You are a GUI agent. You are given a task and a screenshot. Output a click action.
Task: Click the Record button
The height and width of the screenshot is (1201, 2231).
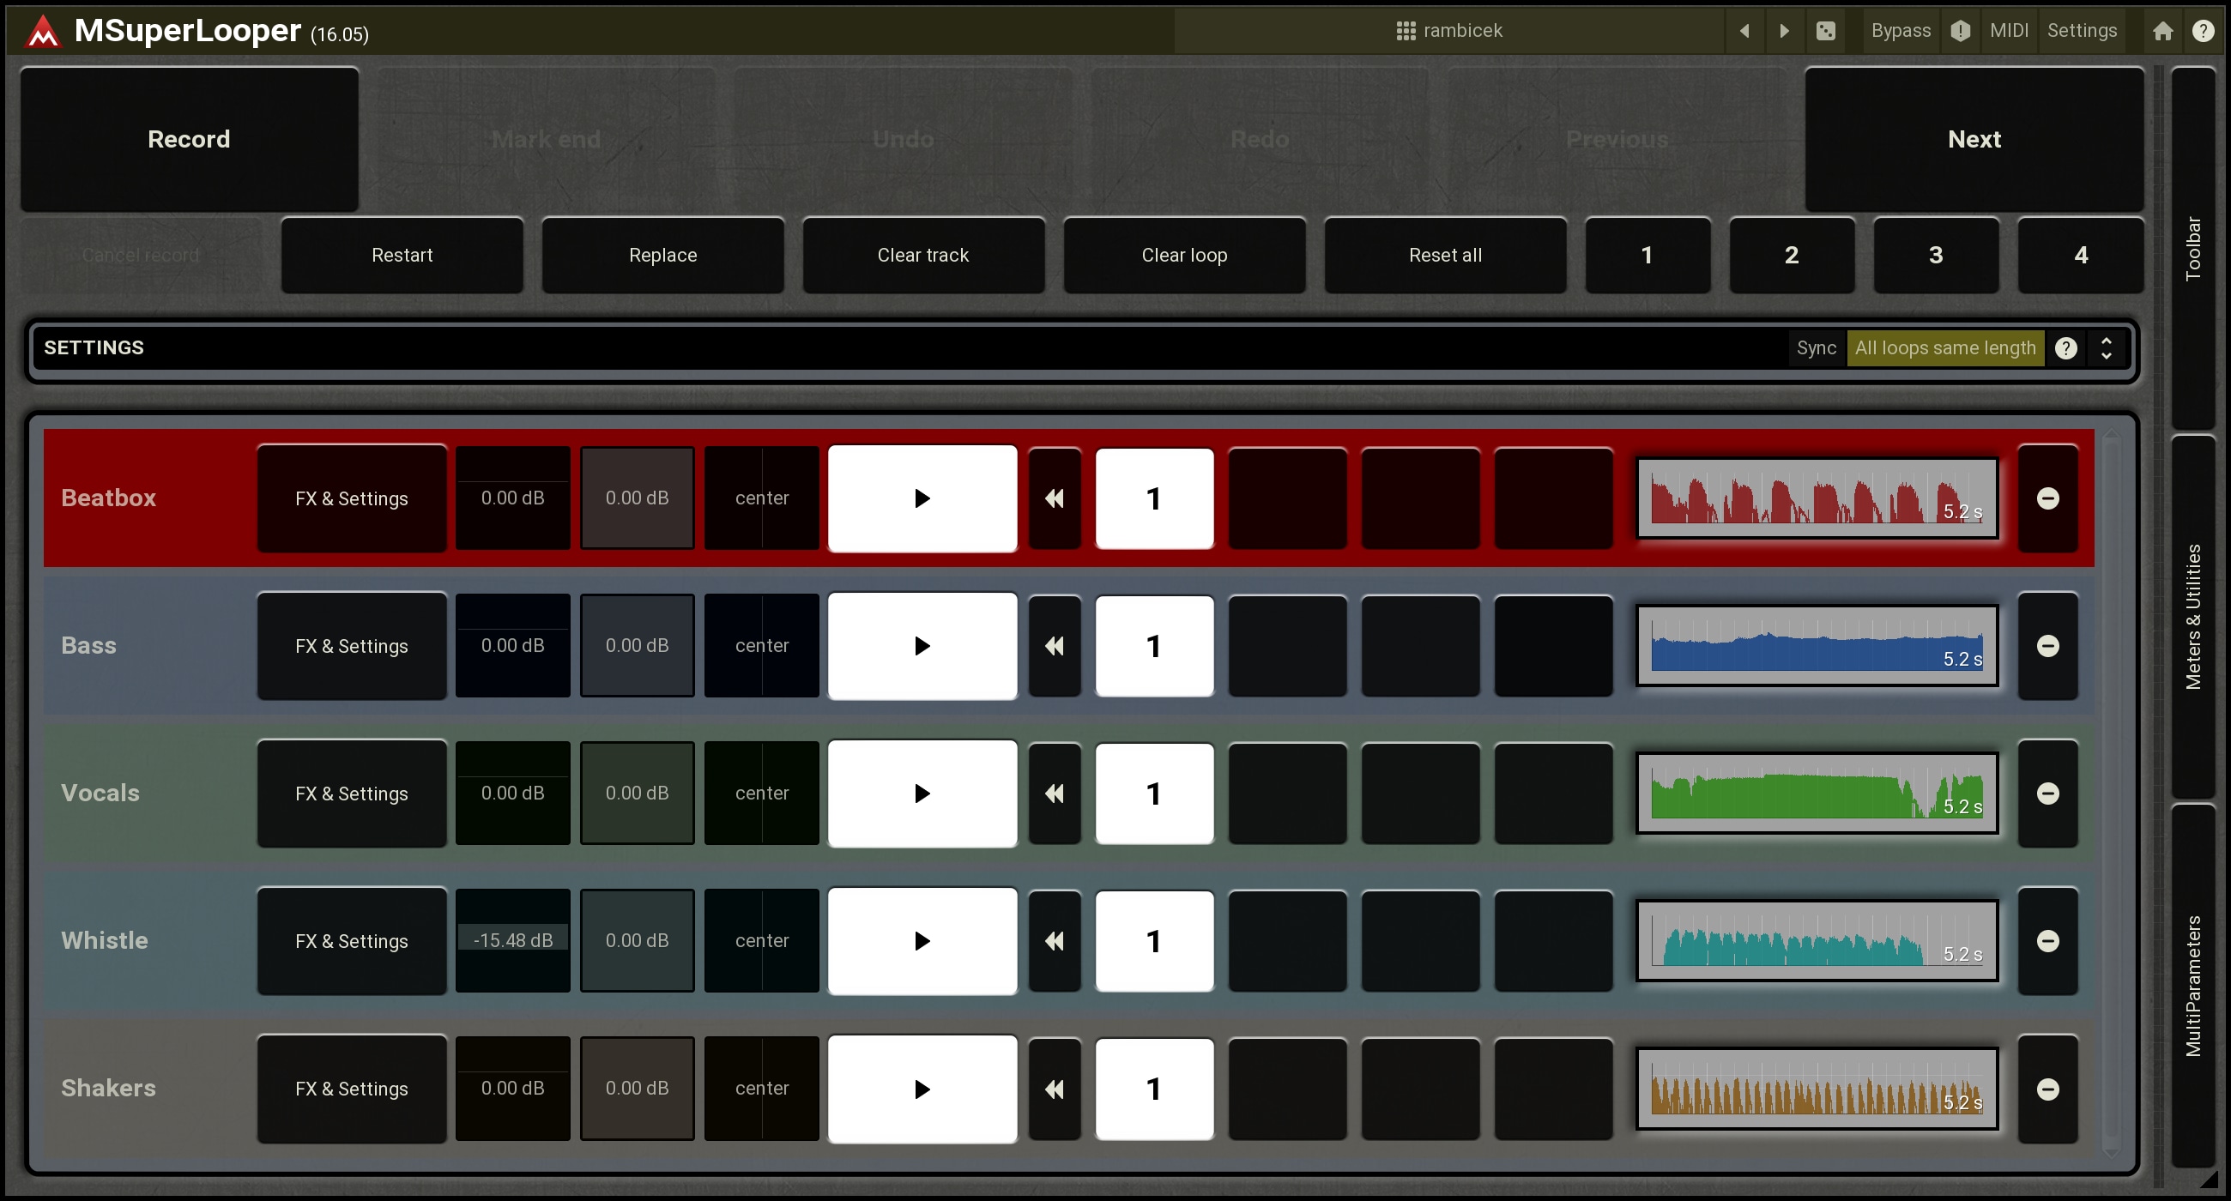click(x=189, y=140)
